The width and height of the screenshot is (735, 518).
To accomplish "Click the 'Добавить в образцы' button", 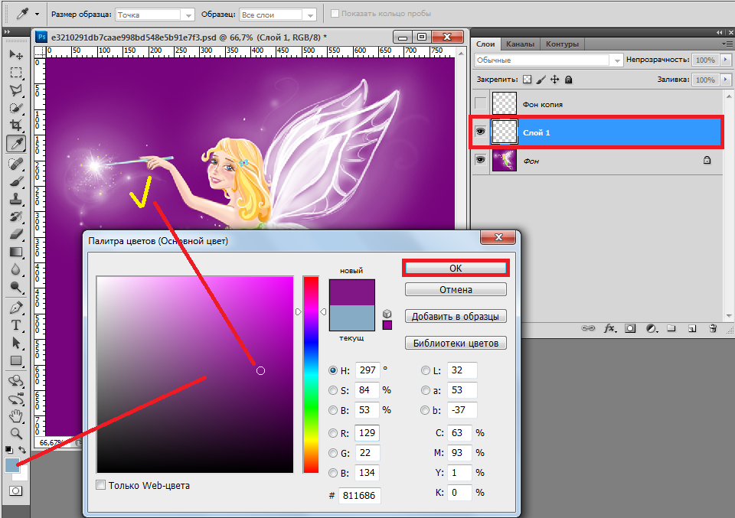I will (456, 316).
